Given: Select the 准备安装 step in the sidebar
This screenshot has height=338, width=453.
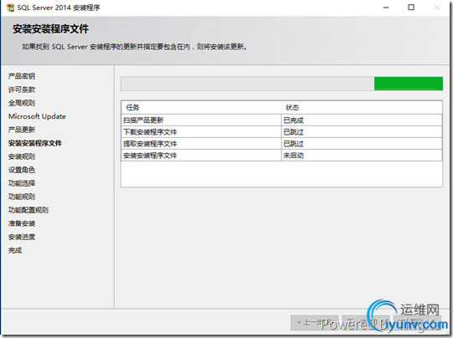Looking at the screenshot, I should [x=22, y=223].
